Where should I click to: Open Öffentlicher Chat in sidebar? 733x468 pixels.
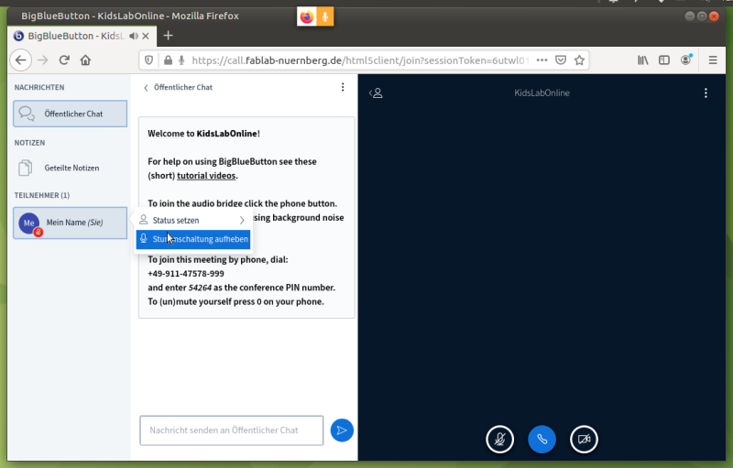pyautogui.click(x=70, y=114)
